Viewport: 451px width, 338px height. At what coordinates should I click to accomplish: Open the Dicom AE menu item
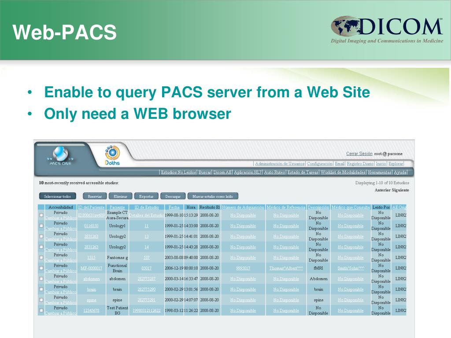click(x=222, y=172)
